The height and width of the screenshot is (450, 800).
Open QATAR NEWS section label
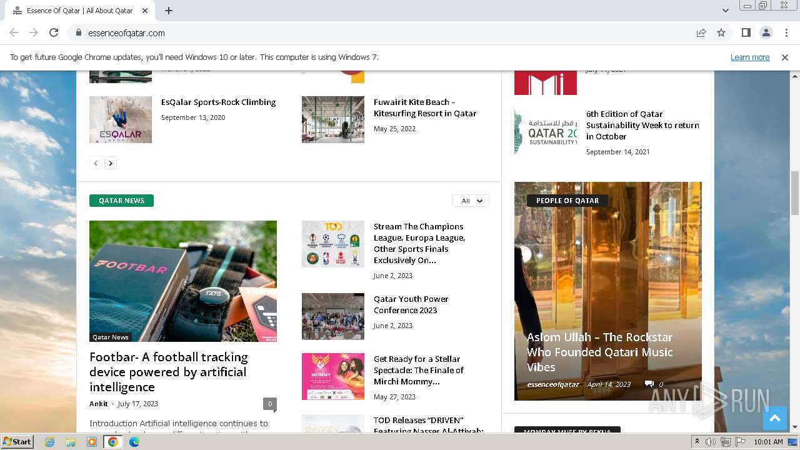(x=121, y=201)
